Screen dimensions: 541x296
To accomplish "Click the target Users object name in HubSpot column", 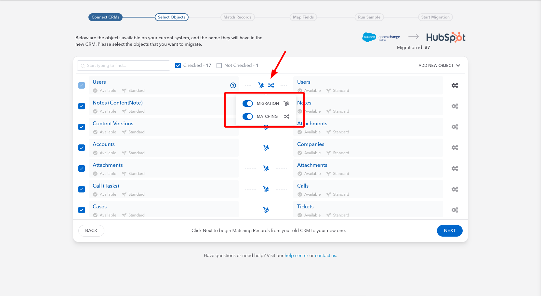I will pyautogui.click(x=304, y=82).
